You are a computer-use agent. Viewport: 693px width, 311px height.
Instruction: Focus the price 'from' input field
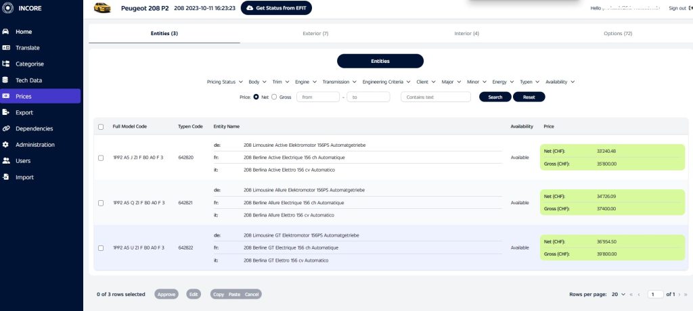pos(318,97)
